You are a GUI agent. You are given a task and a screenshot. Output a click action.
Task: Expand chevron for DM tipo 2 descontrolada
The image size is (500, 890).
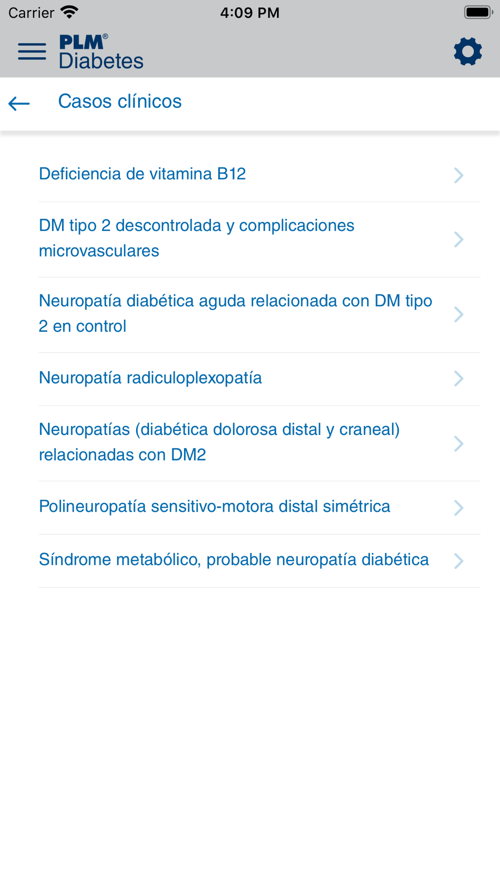click(x=458, y=239)
